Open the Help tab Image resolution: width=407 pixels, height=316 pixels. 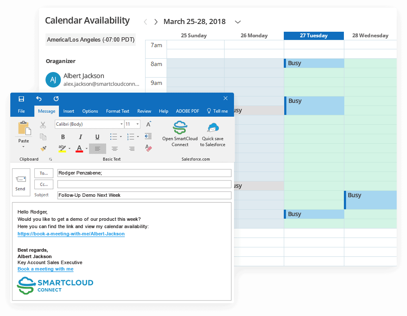[x=164, y=111]
